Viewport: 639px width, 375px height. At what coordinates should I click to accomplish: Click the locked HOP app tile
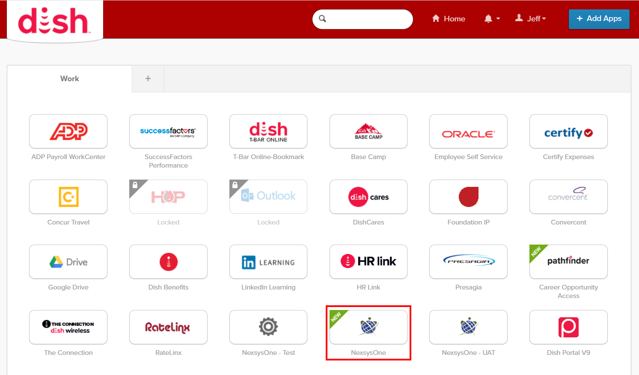coord(168,197)
